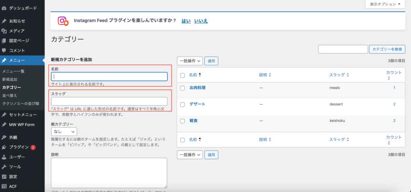Viewport: 411px width, 192px height.
Task: Click count 2 for デザート
Action: (394, 104)
